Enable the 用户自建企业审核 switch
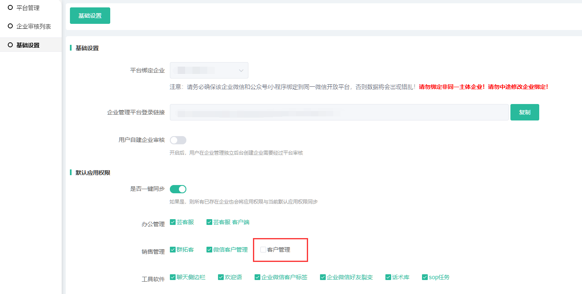The image size is (582, 294). click(178, 140)
